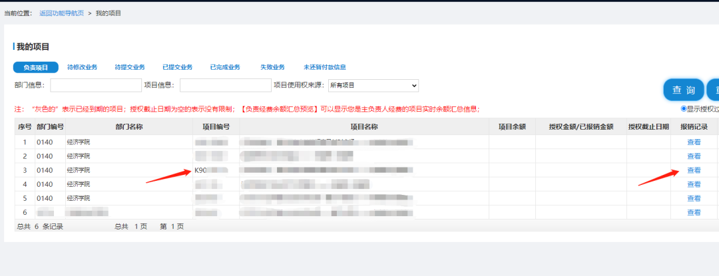The width and height of the screenshot is (719, 276).
Task: Open 查看 reimbursement record for row 2
Action: pos(694,156)
